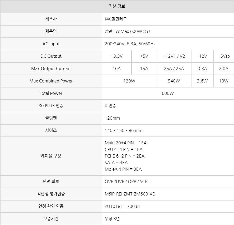Select the MoleX 4 PIN = 3EA line
Screen dimensions: 234x225
[123, 169]
